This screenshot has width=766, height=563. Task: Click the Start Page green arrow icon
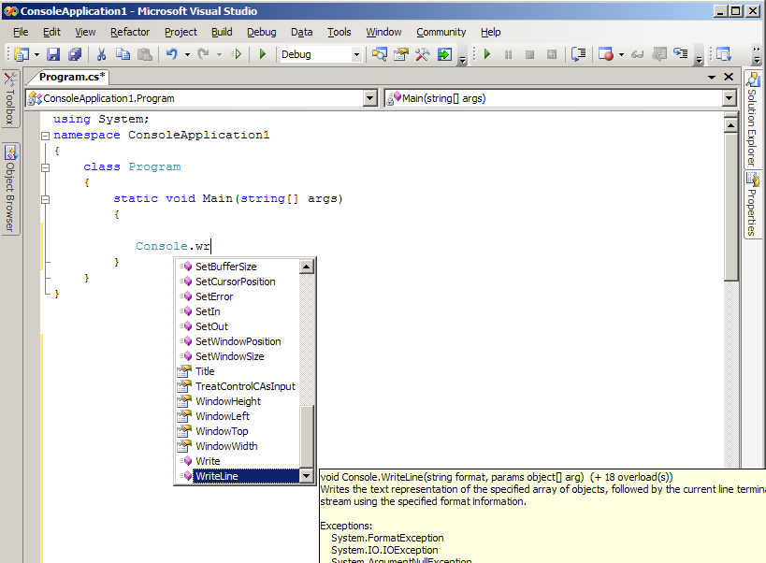[x=444, y=54]
